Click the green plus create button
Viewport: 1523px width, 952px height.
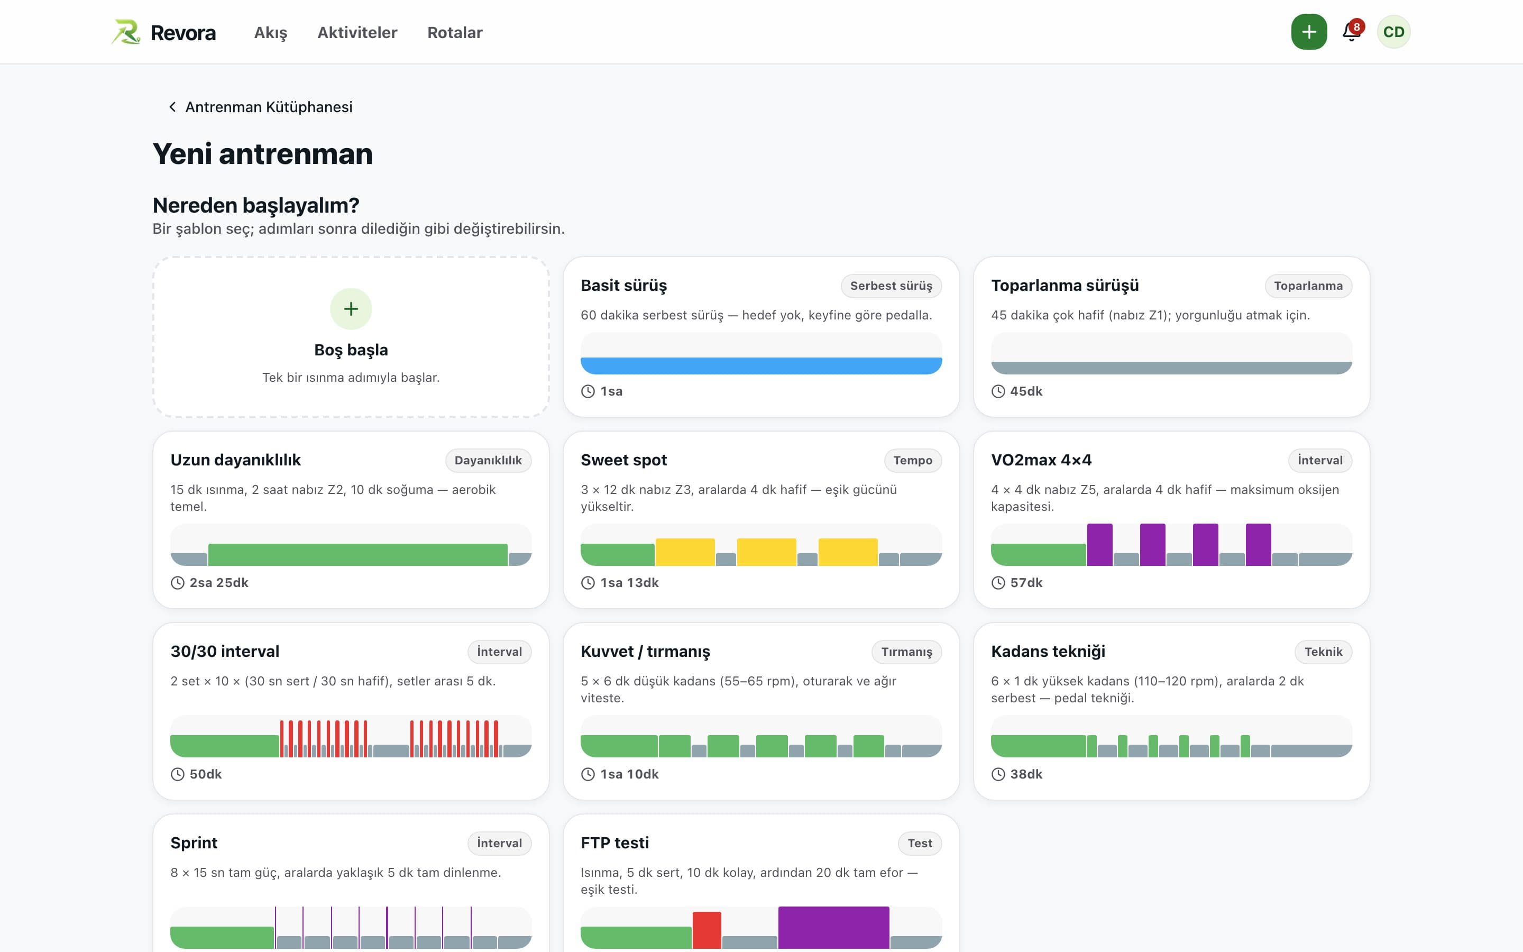click(x=1309, y=32)
